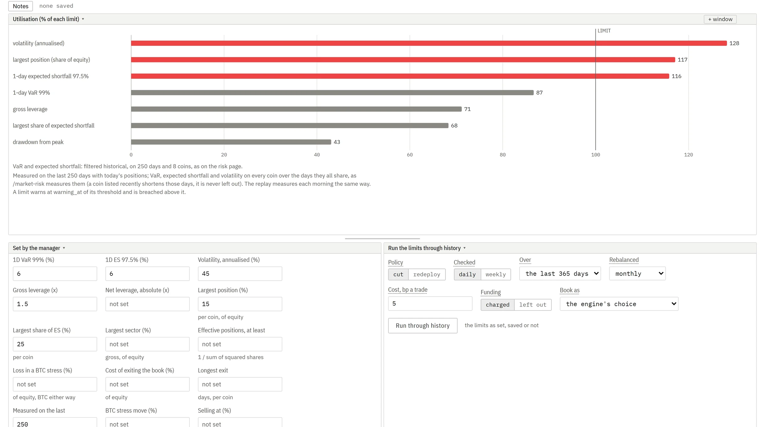Switch policy to redeploy
This screenshot has width=765, height=427.
[426, 274]
